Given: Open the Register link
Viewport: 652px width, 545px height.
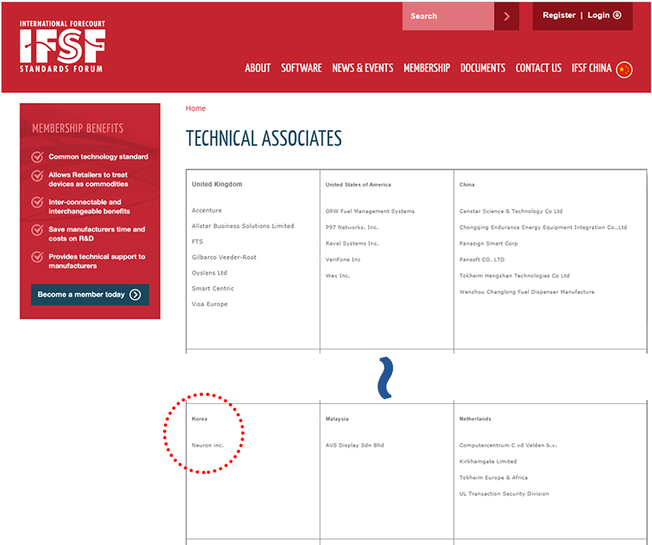Looking at the screenshot, I should tap(558, 15).
